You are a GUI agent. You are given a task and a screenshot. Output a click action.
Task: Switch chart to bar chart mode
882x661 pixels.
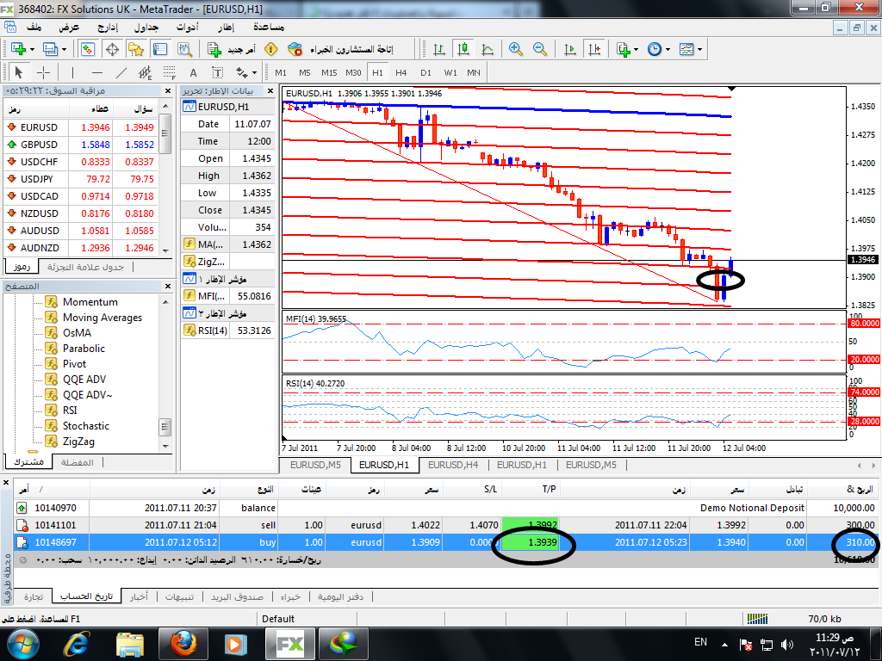coord(439,49)
